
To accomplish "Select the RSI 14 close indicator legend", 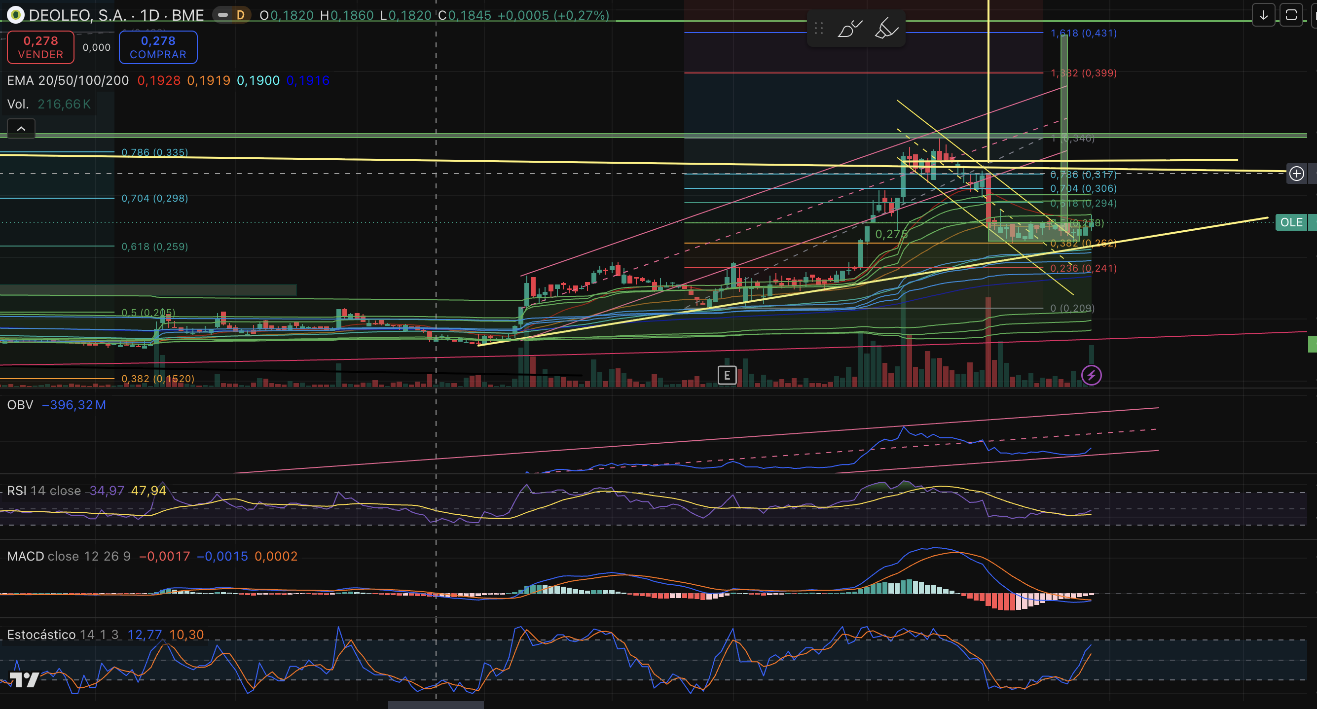I will (x=44, y=491).
